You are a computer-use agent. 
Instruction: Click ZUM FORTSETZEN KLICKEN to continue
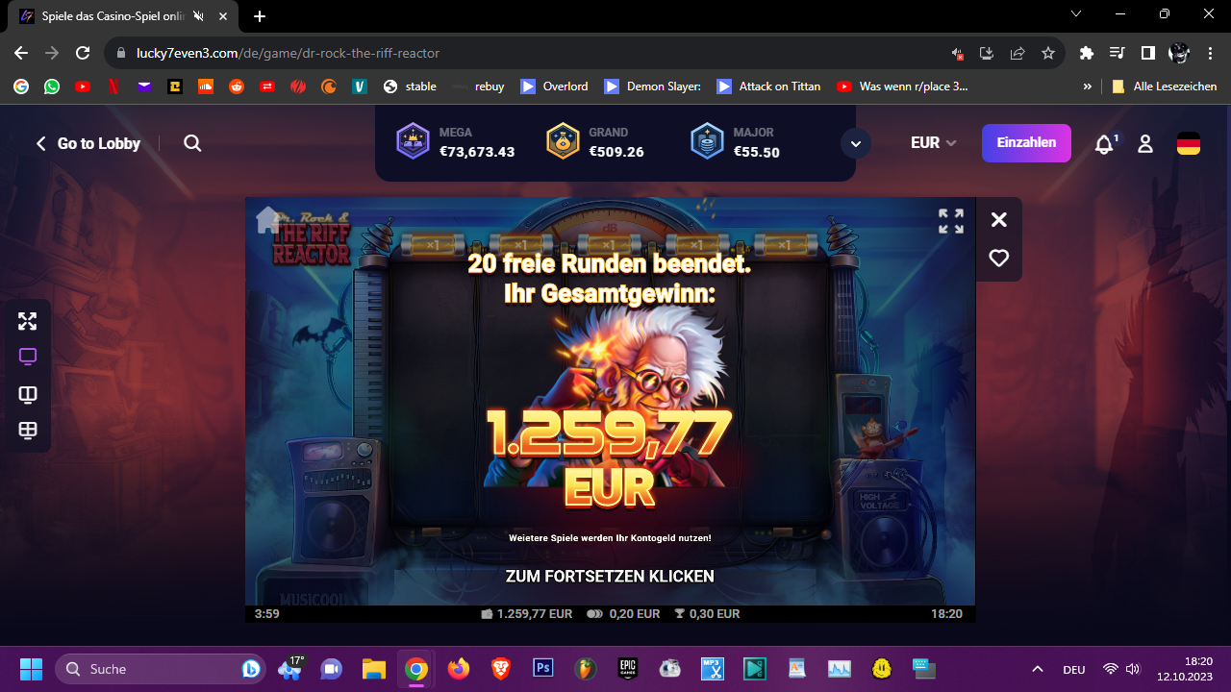click(x=610, y=577)
